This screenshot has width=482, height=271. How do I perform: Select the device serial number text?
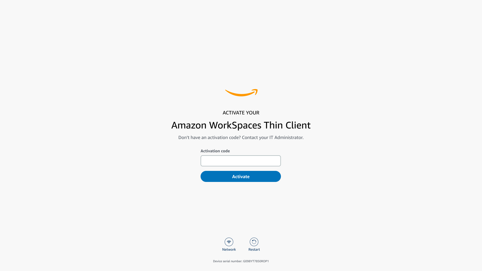click(241, 261)
